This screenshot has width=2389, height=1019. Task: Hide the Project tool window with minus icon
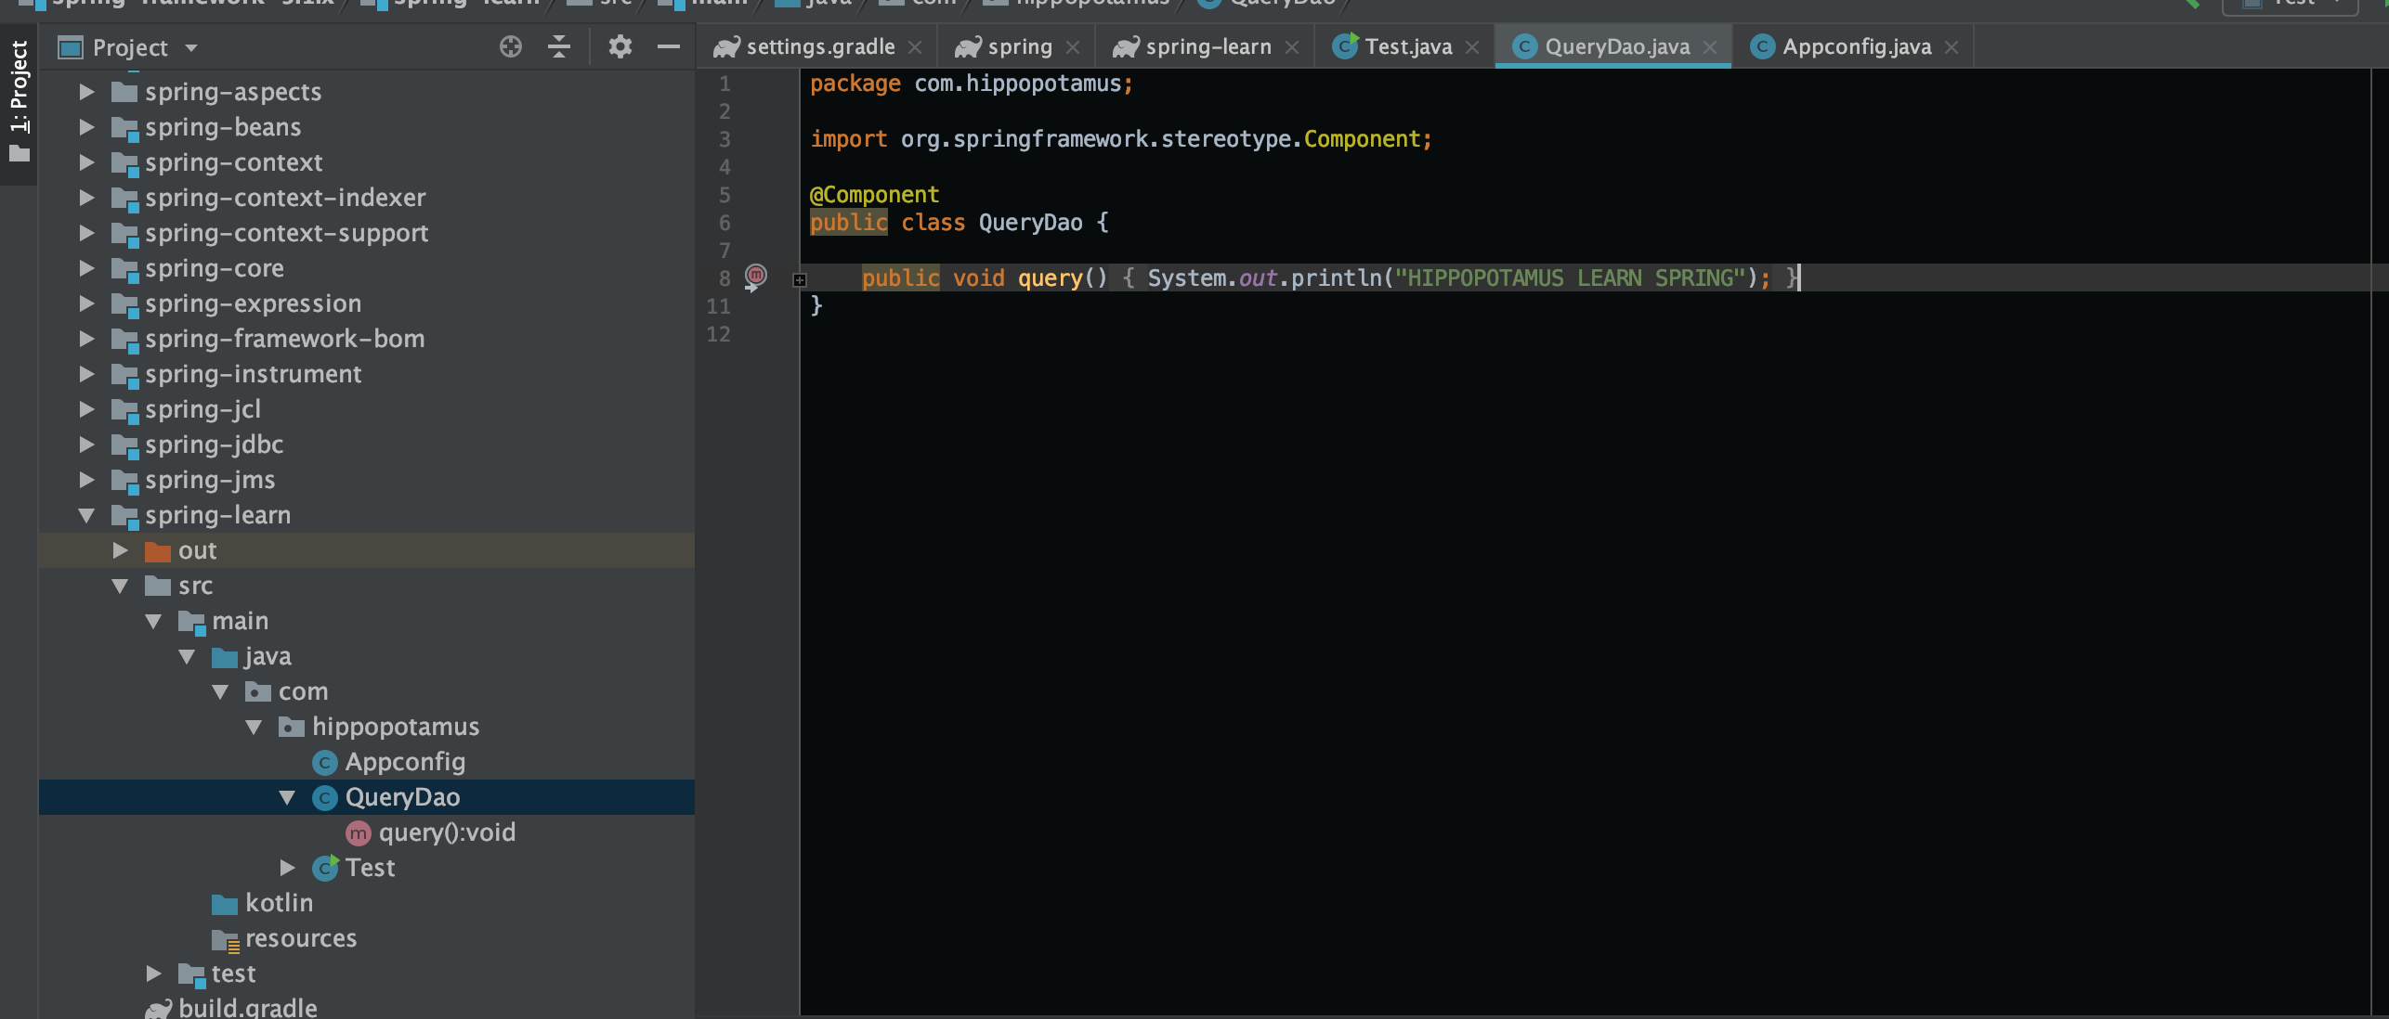click(668, 46)
